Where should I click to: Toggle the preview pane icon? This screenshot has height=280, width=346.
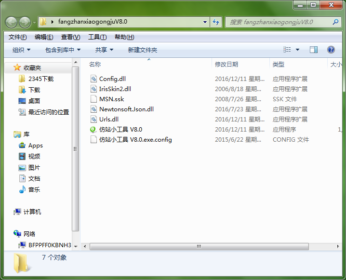point(314,50)
